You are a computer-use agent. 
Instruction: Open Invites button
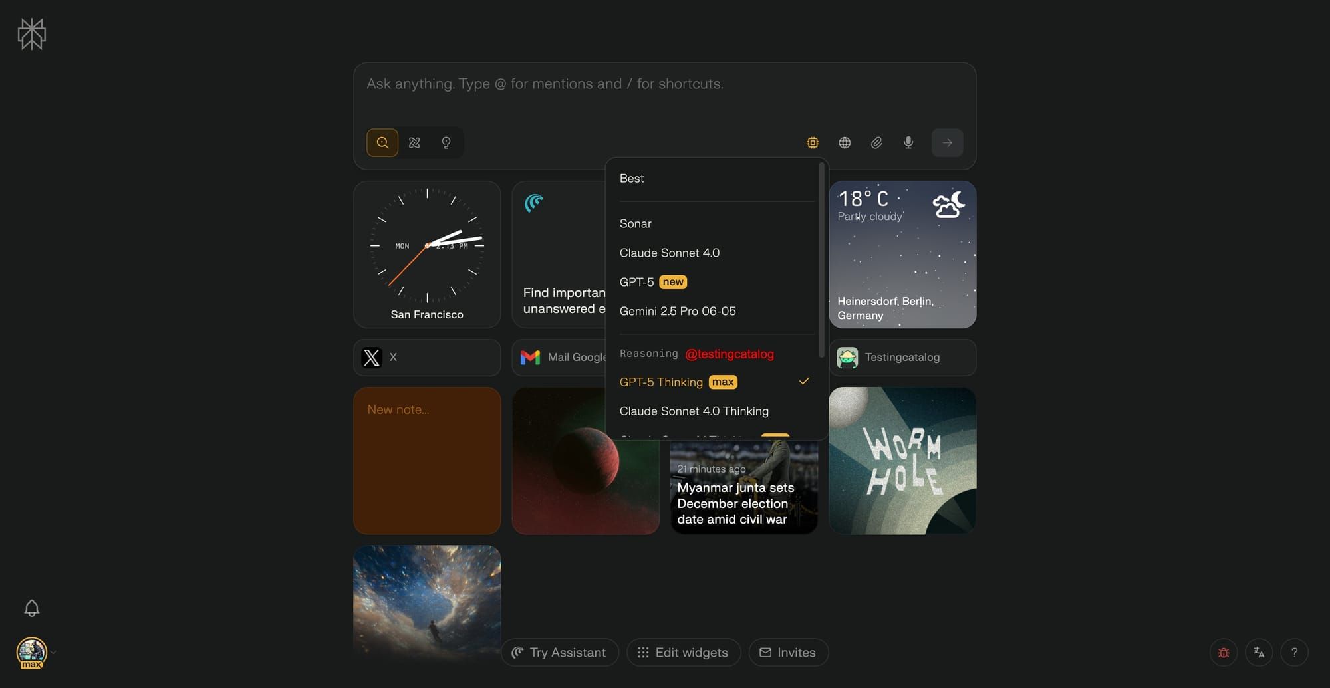pos(788,653)
